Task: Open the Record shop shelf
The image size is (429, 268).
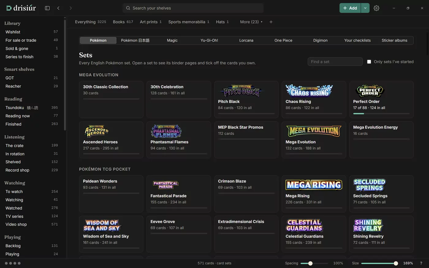Action: pos(32,170)
